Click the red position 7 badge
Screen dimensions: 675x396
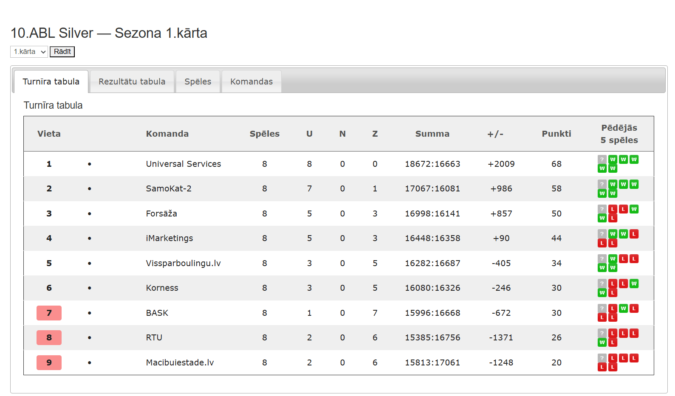[x=49, y=313]
